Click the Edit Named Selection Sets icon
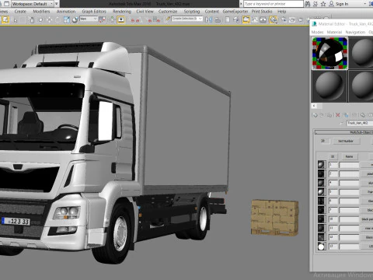The image size is (373, 280). coord(168,19)
